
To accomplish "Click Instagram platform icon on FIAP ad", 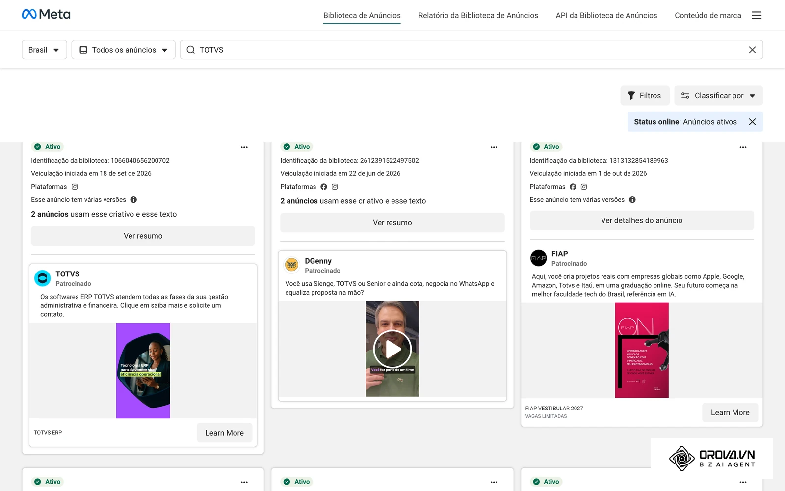I will 584,187.
